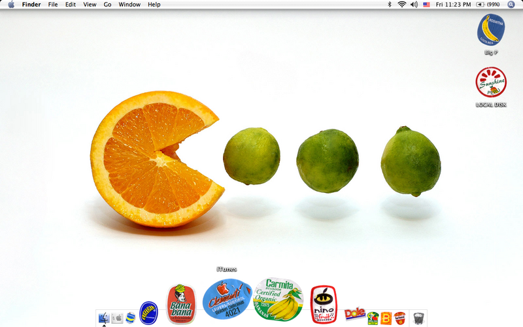
Task: Open the File menu
Action: click(x=53, y=5)
